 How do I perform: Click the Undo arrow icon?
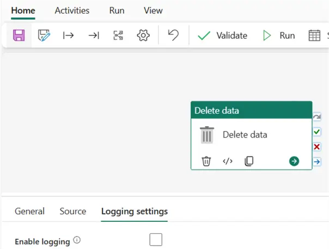(173, 36)
